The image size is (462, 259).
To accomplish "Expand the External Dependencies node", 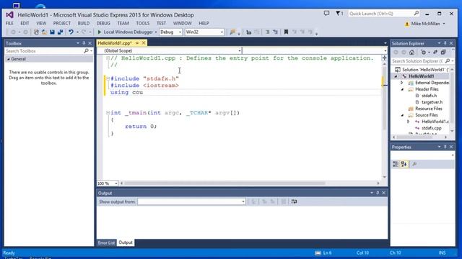I will tap(401, 83).
